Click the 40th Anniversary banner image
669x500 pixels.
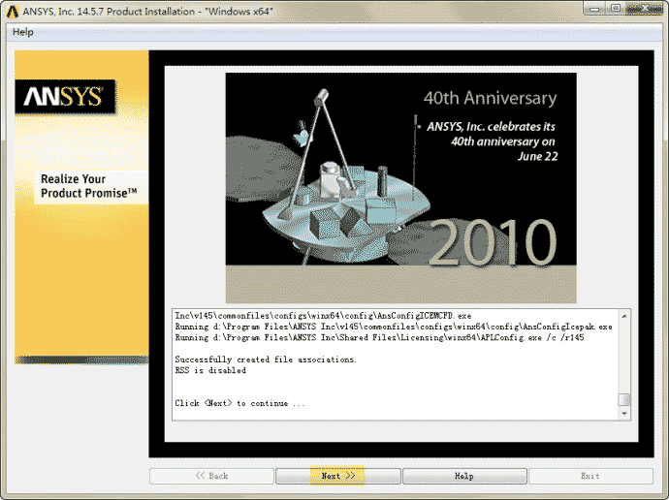click(x=400, y=188)
